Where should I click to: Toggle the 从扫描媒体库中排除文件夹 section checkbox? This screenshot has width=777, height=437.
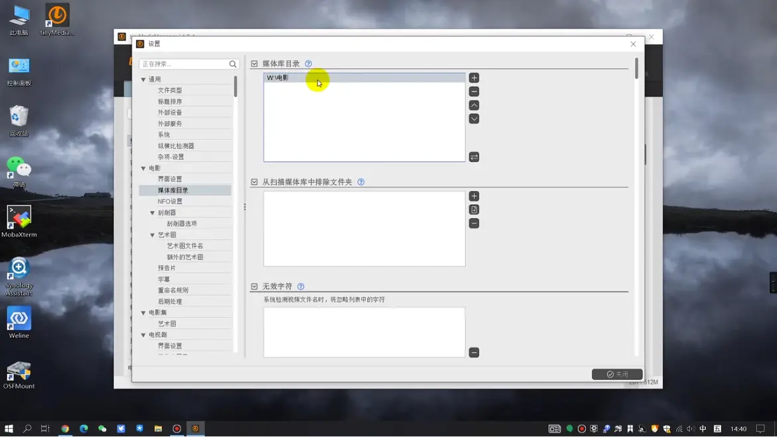pyautogui.click(x=254, y=182)
